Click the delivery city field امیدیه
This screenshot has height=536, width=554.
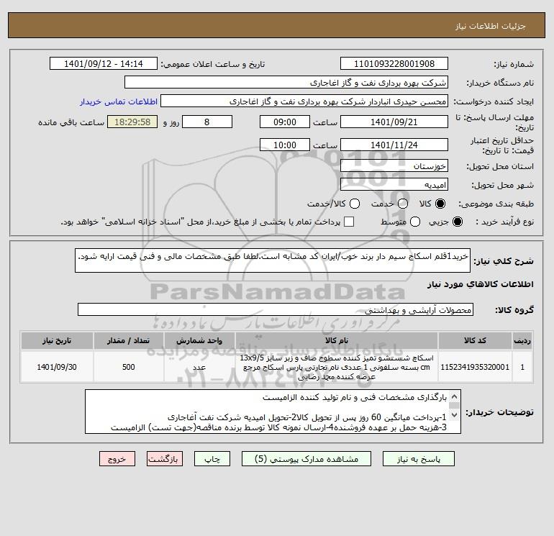pyautogui.click(x=394, y=184)
